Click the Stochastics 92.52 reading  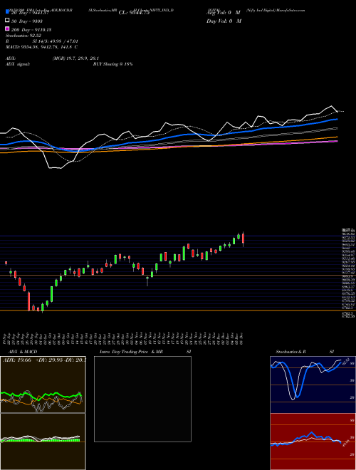click(23, 36)
